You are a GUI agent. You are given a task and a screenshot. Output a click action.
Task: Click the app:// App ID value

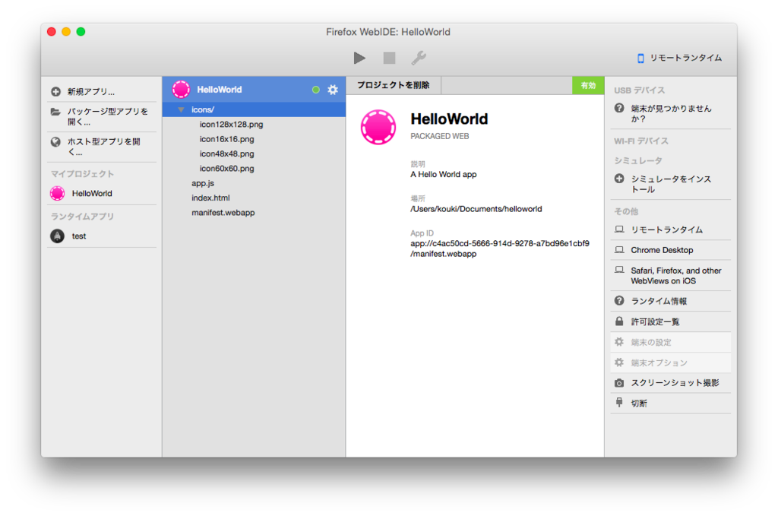tap(500, 249)
